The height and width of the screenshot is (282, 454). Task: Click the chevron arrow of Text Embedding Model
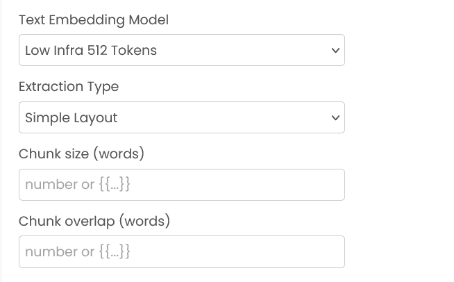coord(335,50)
